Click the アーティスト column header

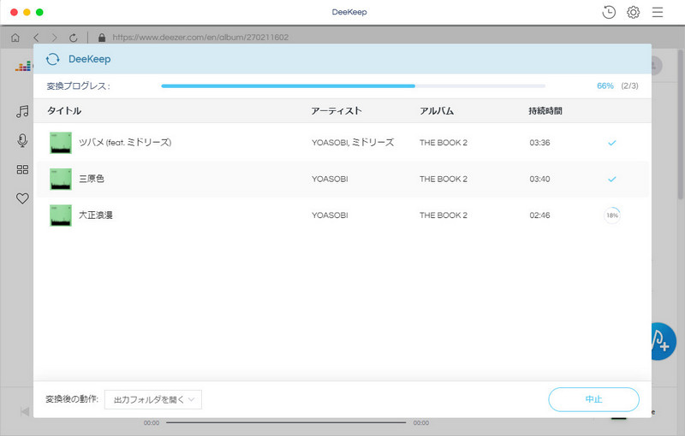tap(337, 111)
